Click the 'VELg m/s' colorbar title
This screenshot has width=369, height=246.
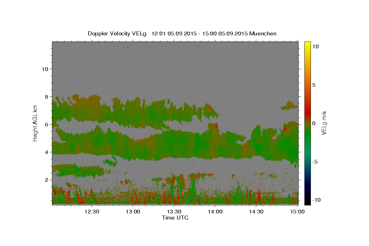coord(324,123)
